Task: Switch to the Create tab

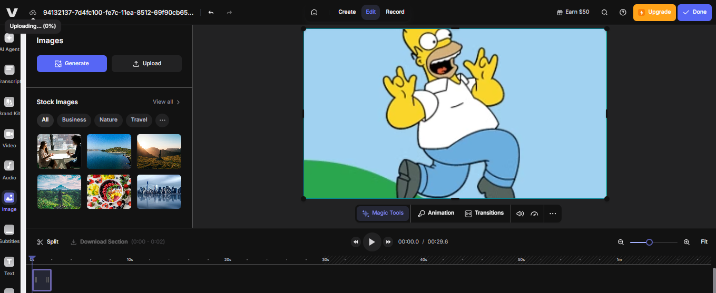Action: [347, 12]
